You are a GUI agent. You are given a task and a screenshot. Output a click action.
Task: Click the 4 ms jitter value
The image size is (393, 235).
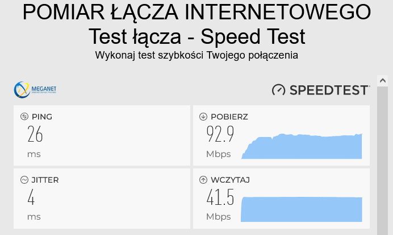31,198
